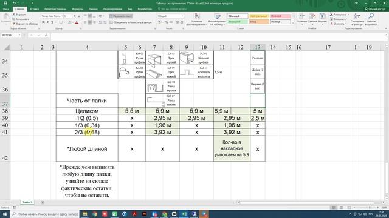Click cell containing 'Целиком'
389x218 pixels.
tap(87, 111)
